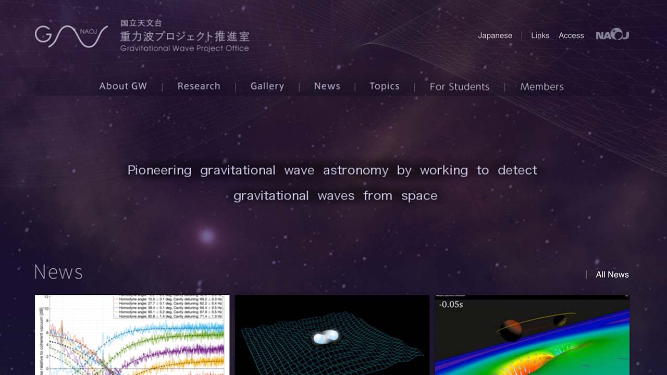The width and height of the screenshot is (667, 375).
Task: Click the 重力波プロジェクト推進室 Japanese header text
Action: pos(184,36)
